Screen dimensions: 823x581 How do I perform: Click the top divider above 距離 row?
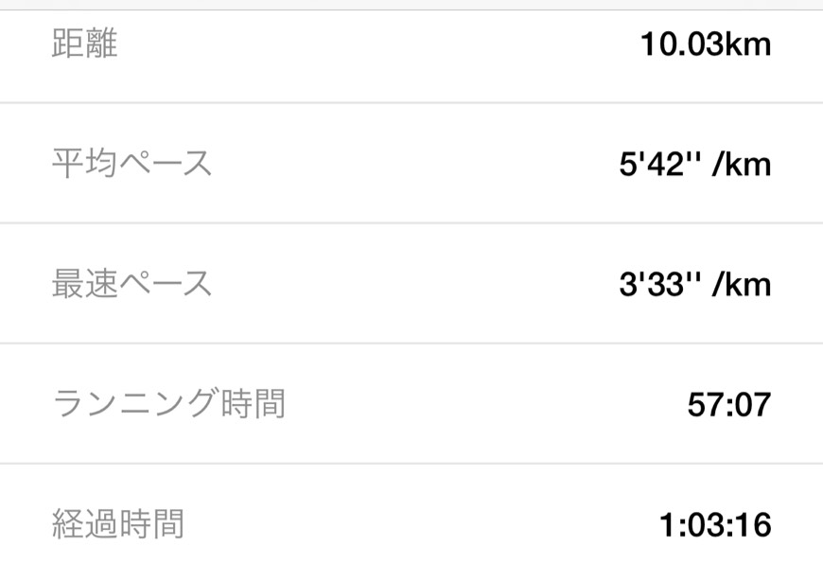(x=411, y=10)
